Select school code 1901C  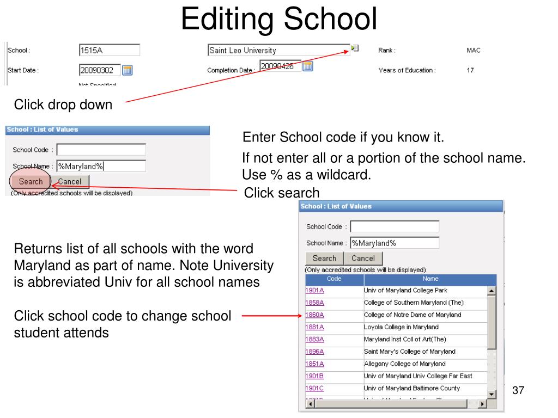point(314,389)
